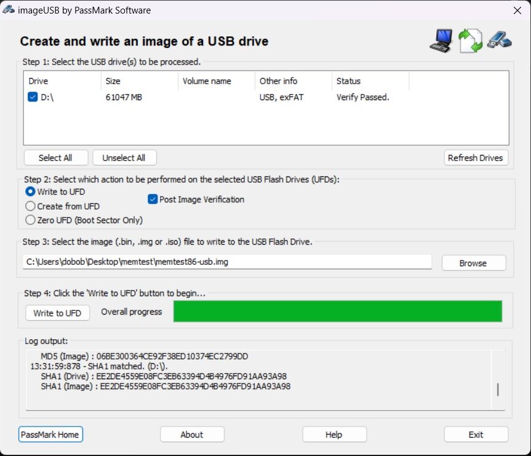This screenshot has height=456, width=531.
Task: Click the imageUSB app icon in title bar
Action: click(x=8, y=10)
